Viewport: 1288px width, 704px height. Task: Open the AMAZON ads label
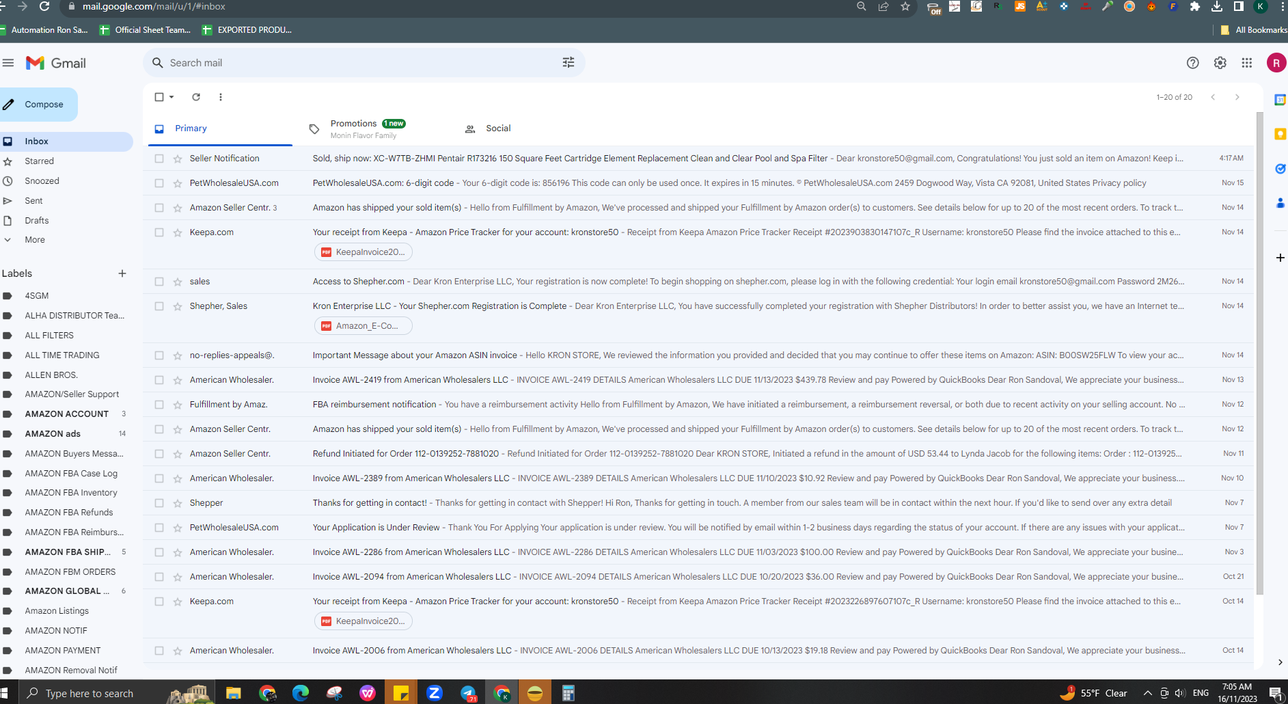click(66, 434)
